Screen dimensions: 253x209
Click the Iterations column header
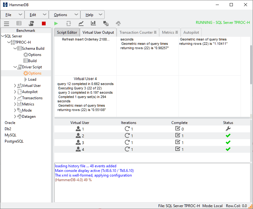click(x=129, y=123)
